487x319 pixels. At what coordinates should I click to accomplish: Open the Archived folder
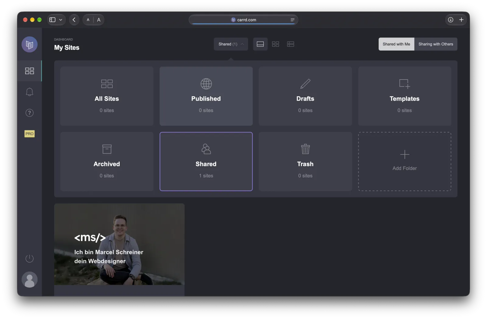107,161
